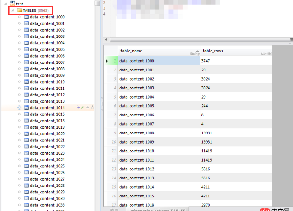Select the TABLES (3563) folder label

36,10
